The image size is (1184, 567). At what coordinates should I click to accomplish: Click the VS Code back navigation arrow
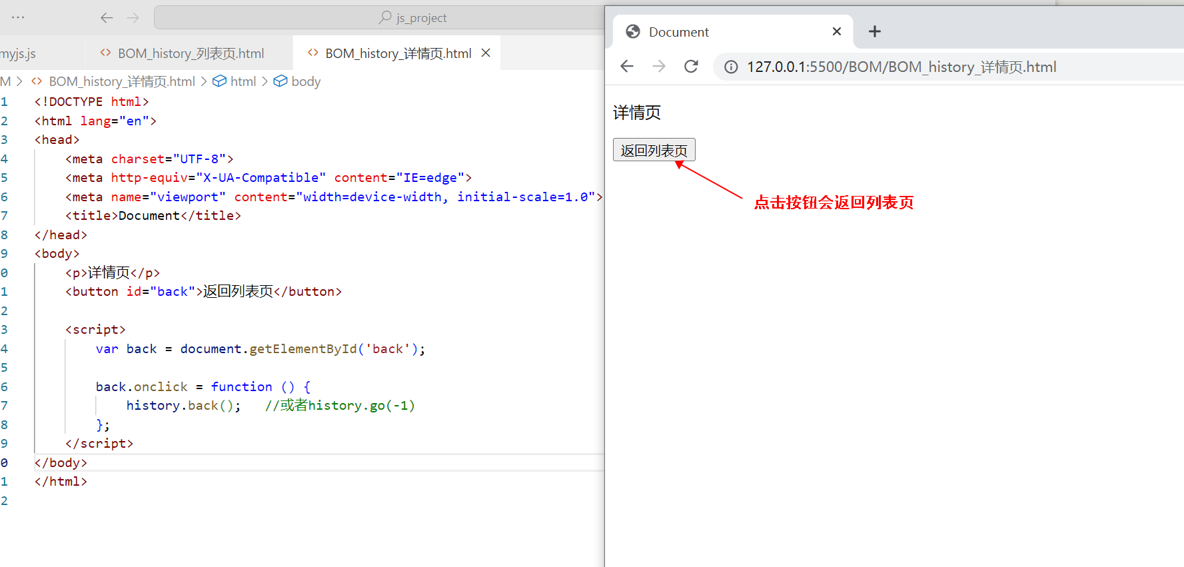107,18
